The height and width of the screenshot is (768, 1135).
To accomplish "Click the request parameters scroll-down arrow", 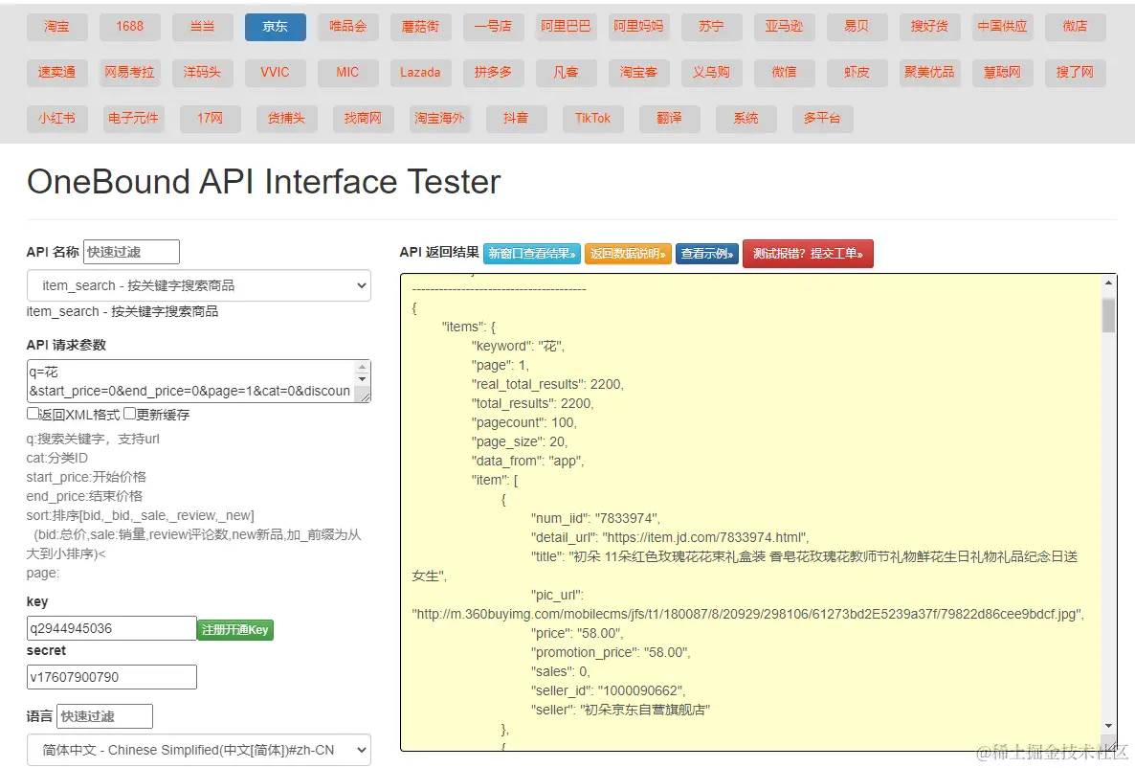I will tap(362, 380).
